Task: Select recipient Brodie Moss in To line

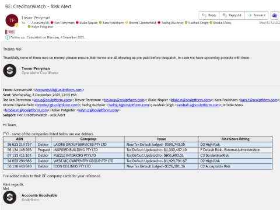Action: (222, 23)
